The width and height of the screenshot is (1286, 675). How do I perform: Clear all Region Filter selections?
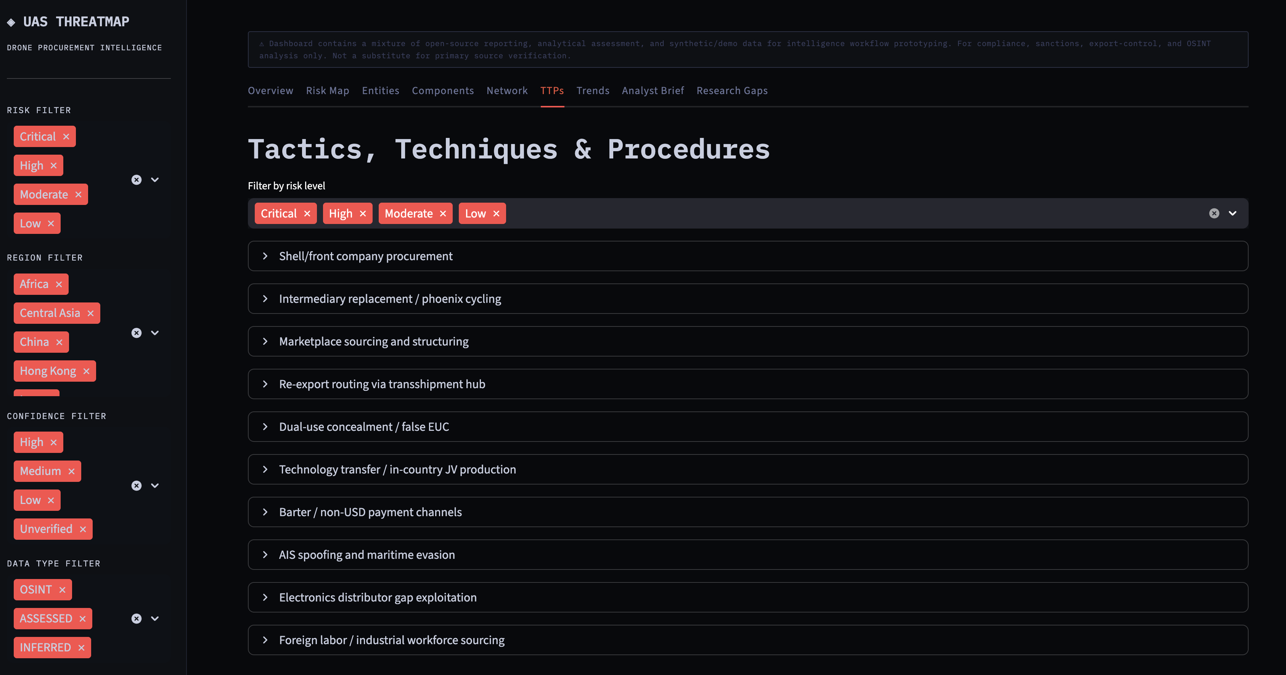point(136,333)
